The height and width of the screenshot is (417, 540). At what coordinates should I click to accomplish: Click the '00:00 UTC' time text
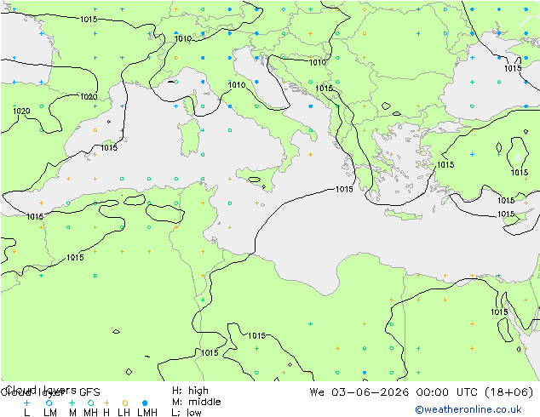(x=446, y=392)
